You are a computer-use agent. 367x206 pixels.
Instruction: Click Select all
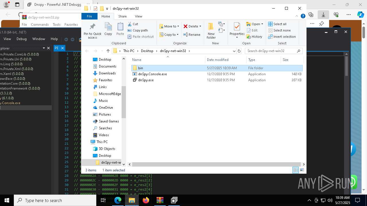[277, 24]
